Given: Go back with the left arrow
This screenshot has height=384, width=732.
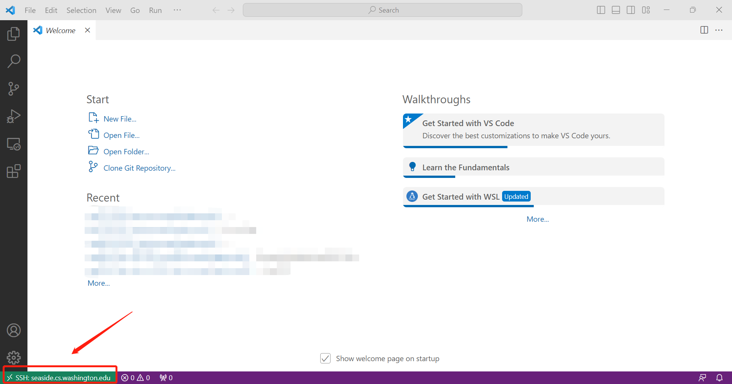Looking at the screenshot, I should coord(216,10).
